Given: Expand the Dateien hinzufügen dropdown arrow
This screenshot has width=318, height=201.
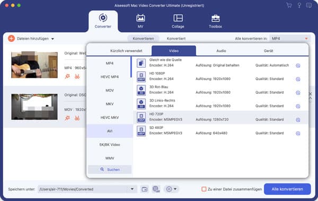Looking at the screenshot, I should [x=52, y=39].
